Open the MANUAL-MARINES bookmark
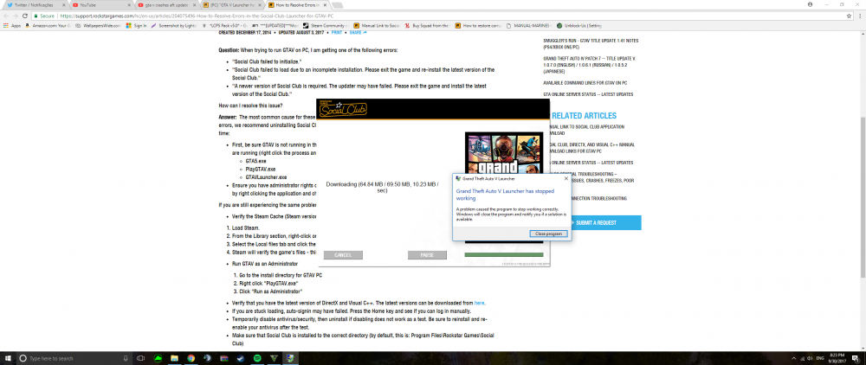866x365 pixels. (x=528, y=25)
